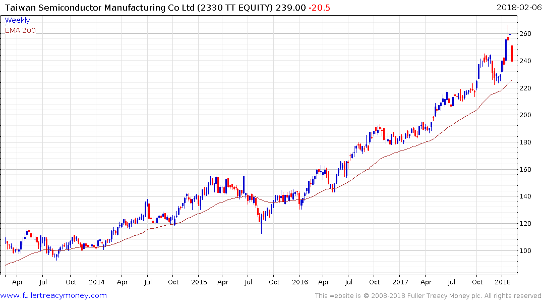The image size is (542, 303).
Task: Click the 2015 year label on time axis
Action: (199, 282)
